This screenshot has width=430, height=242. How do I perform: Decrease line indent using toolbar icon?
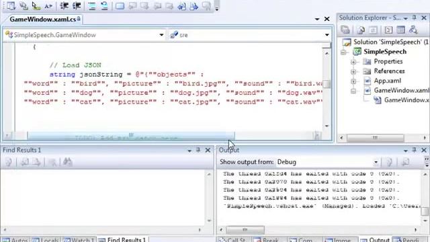tap(64, 6)
